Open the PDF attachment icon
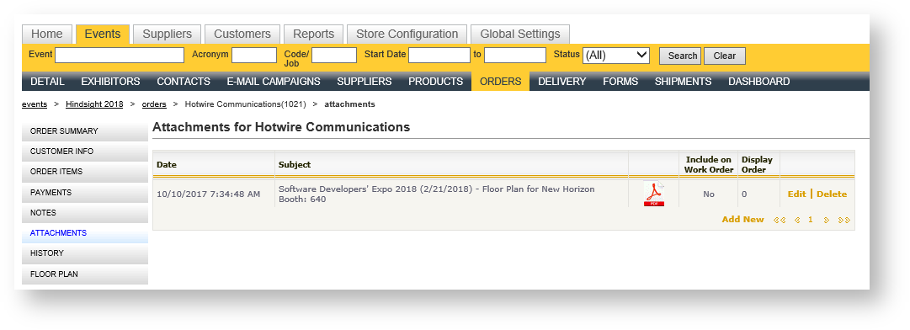The width and height of the screenshot is (910, 330). tap(653, 194)
